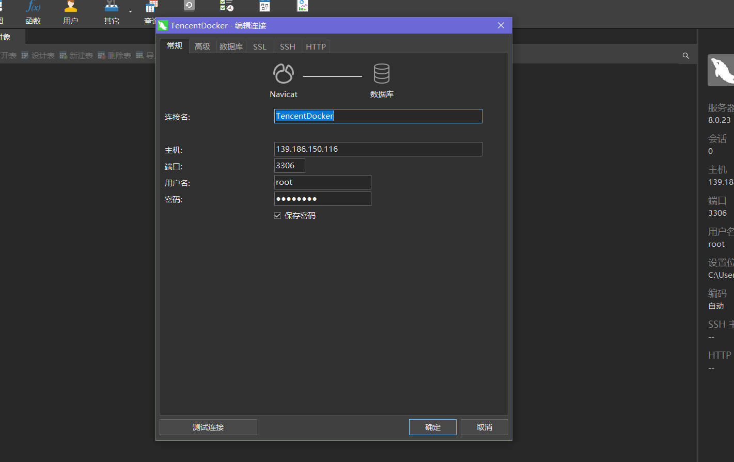Click the 新建表 new table button

pyautogui.click(x=76, y=55)
